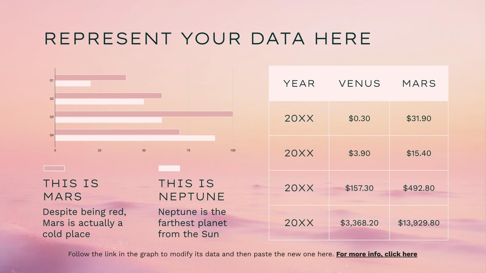Open the "For more info, click here" link
This screenshot has height=273, width=486.
[376, 254]
